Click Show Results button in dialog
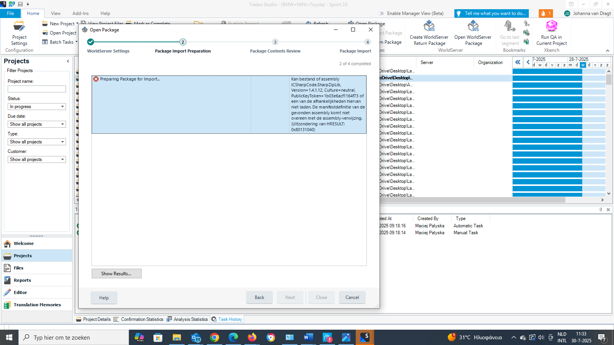Screen dimensions: 614x345 [x=116, y=273]
